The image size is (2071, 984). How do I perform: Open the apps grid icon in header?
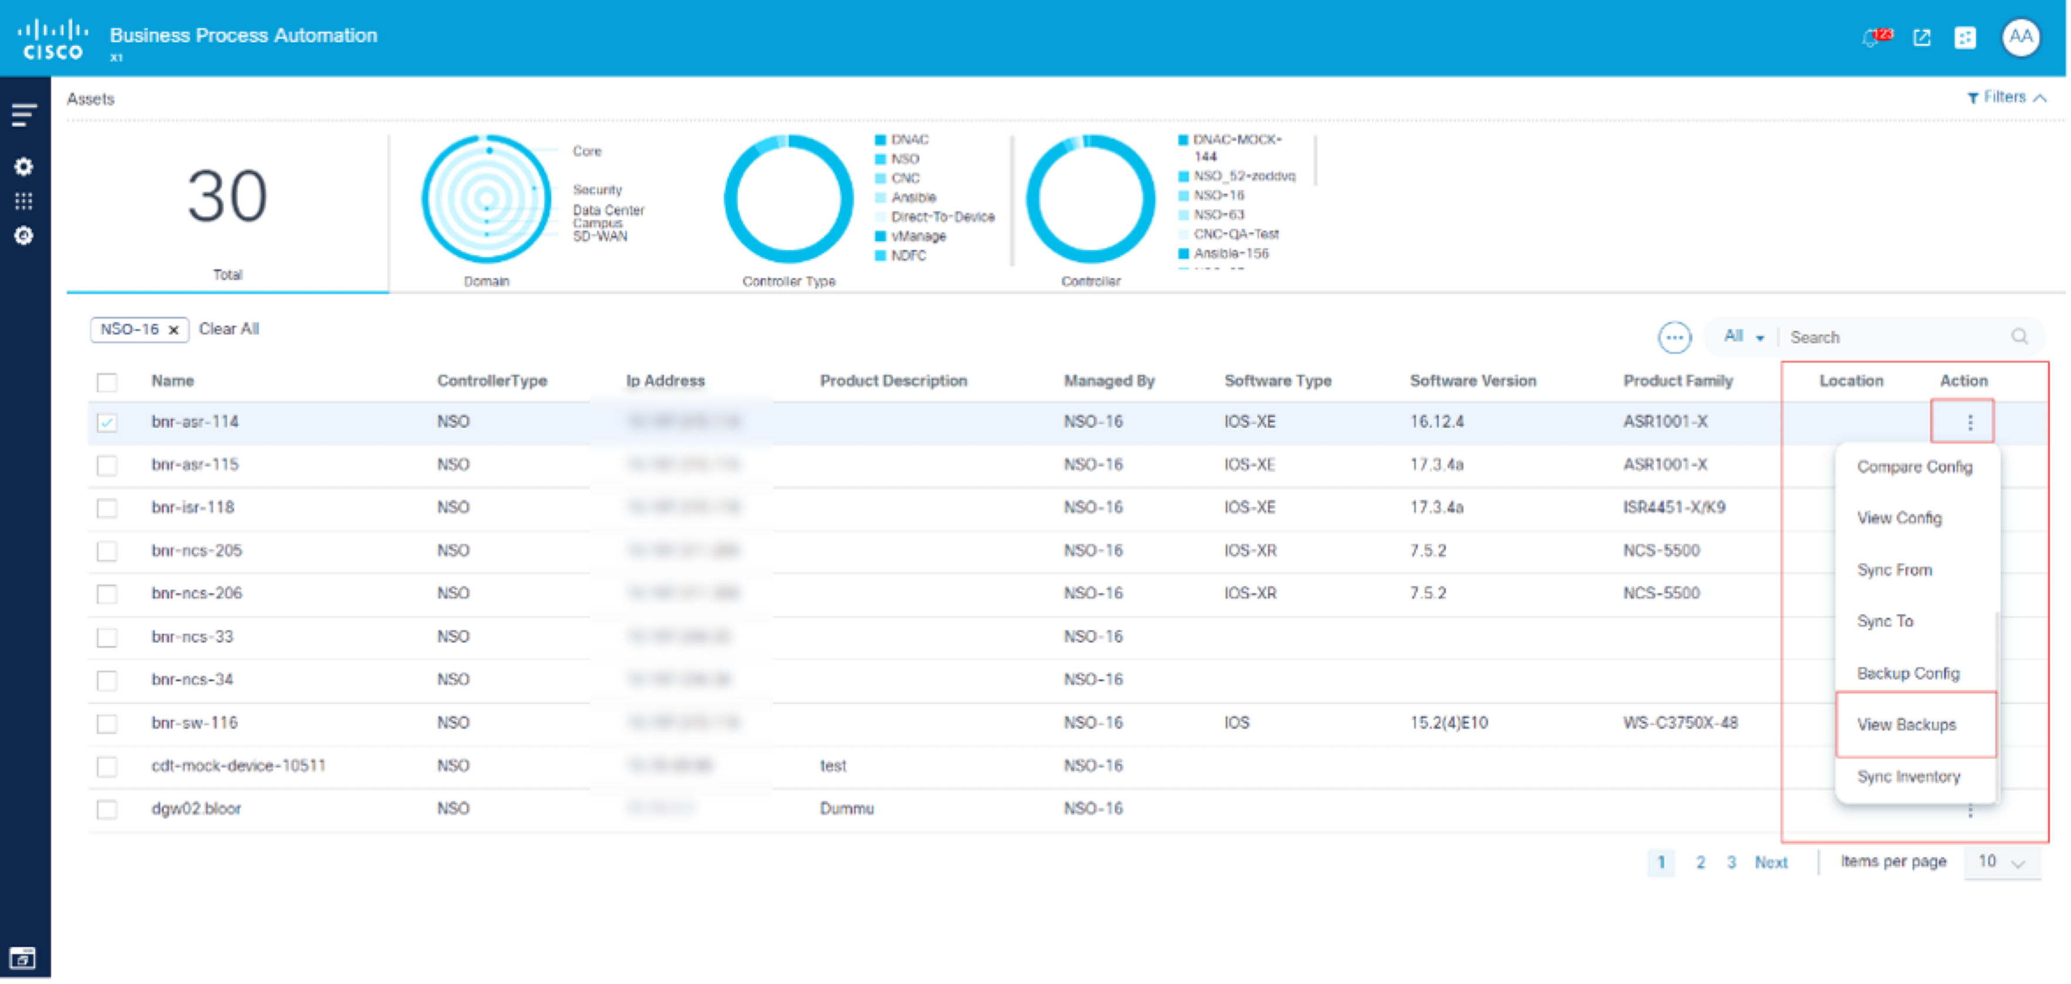coord(1964,38)
